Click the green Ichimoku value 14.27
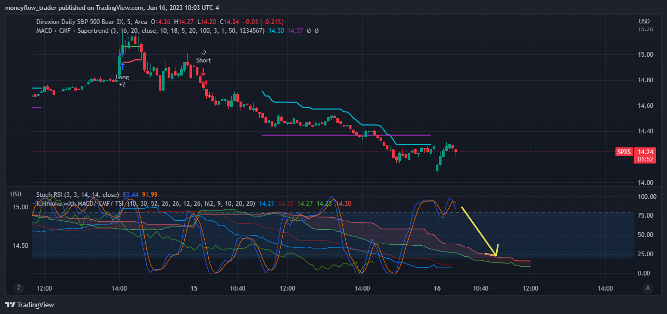Screen dimensions: 667x314 pos(305,204)
